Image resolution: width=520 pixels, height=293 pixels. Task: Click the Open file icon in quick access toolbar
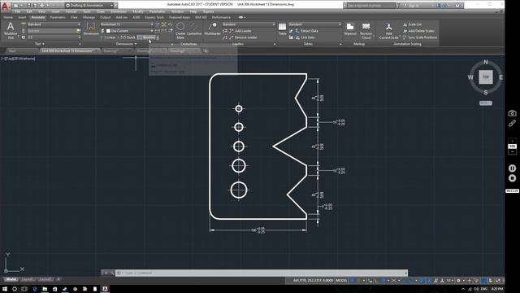pos(22,6)
